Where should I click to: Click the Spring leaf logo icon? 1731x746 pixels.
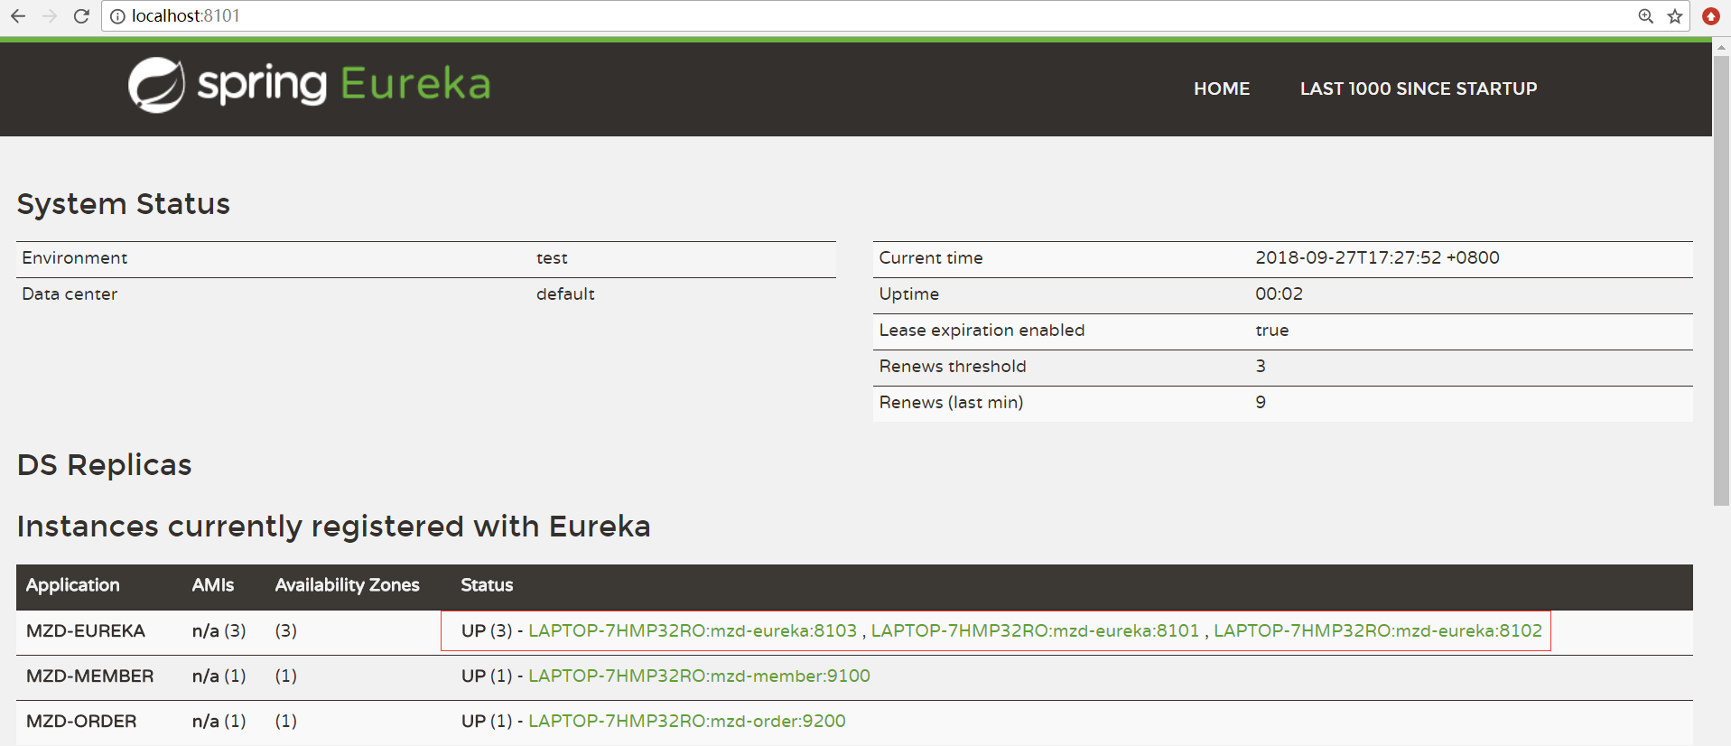156,85
